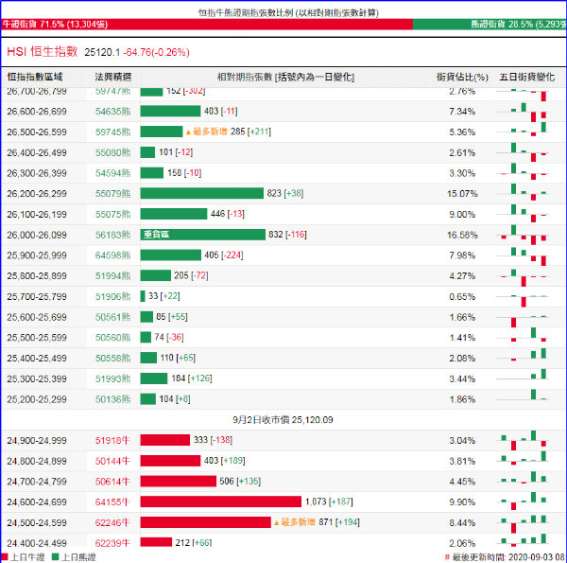Click the index value 25120.1

tap(102, 52)
